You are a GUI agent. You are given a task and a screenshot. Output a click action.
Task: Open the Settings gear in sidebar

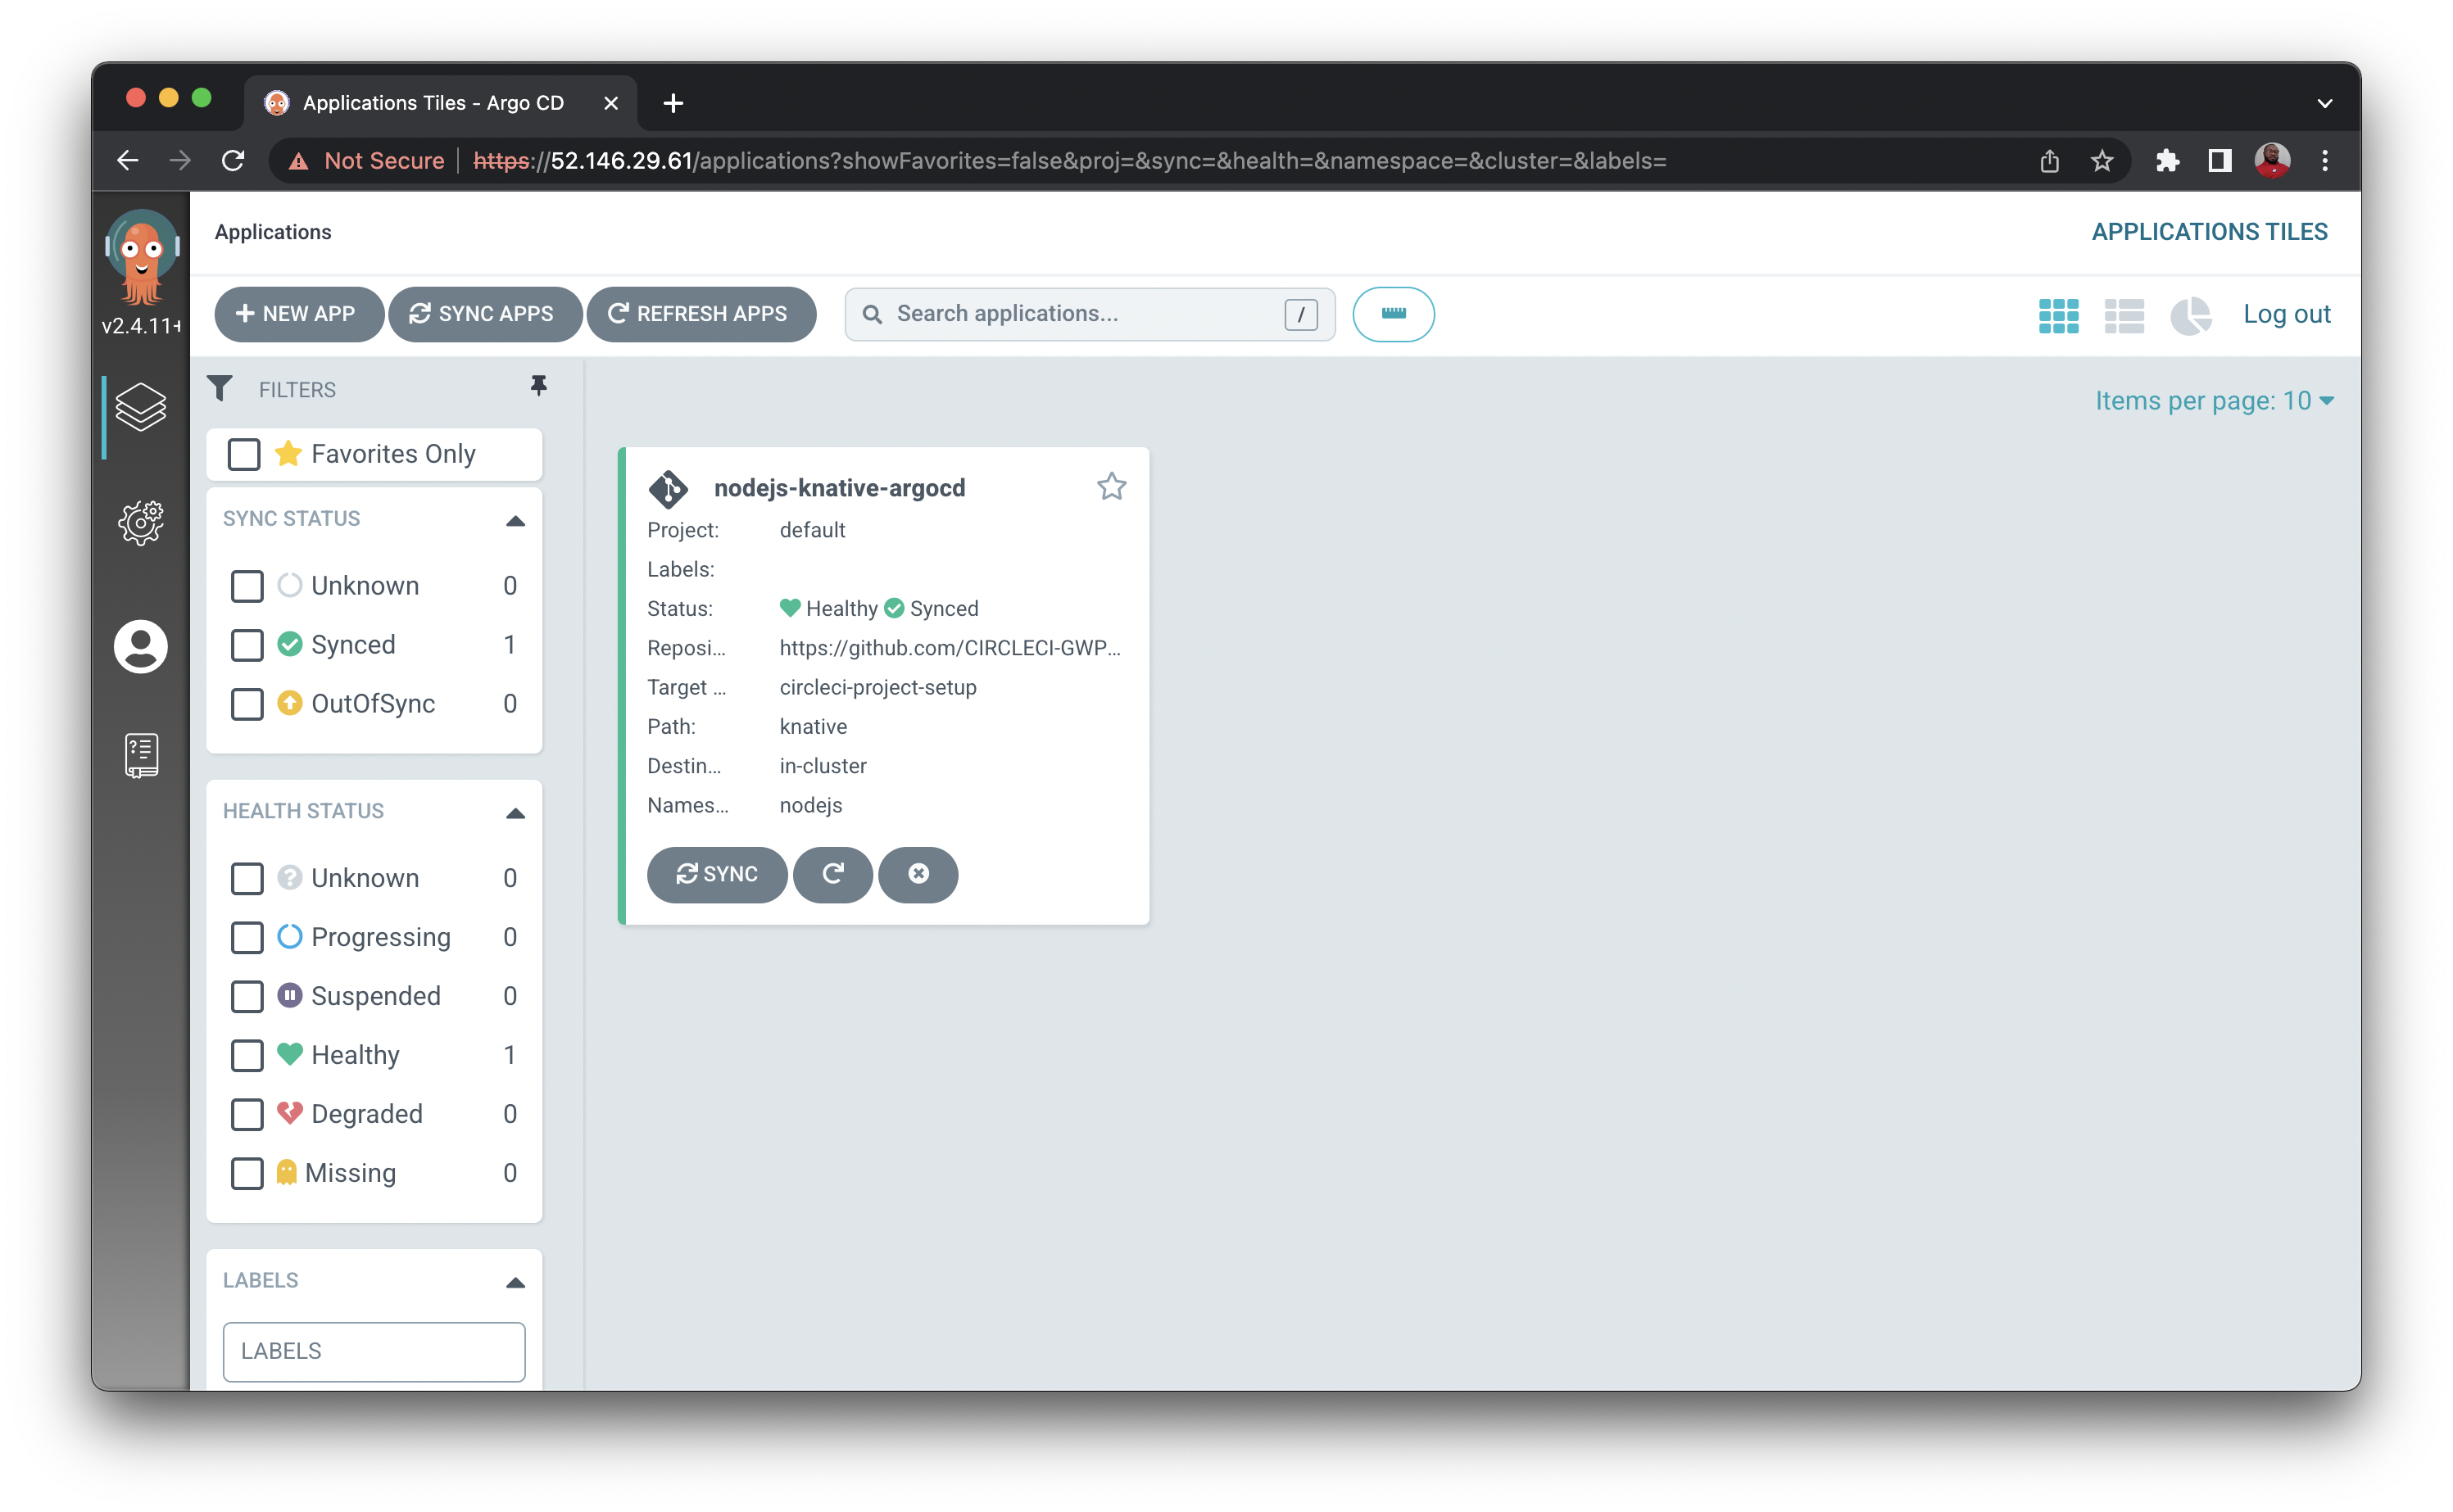(141, 522)
